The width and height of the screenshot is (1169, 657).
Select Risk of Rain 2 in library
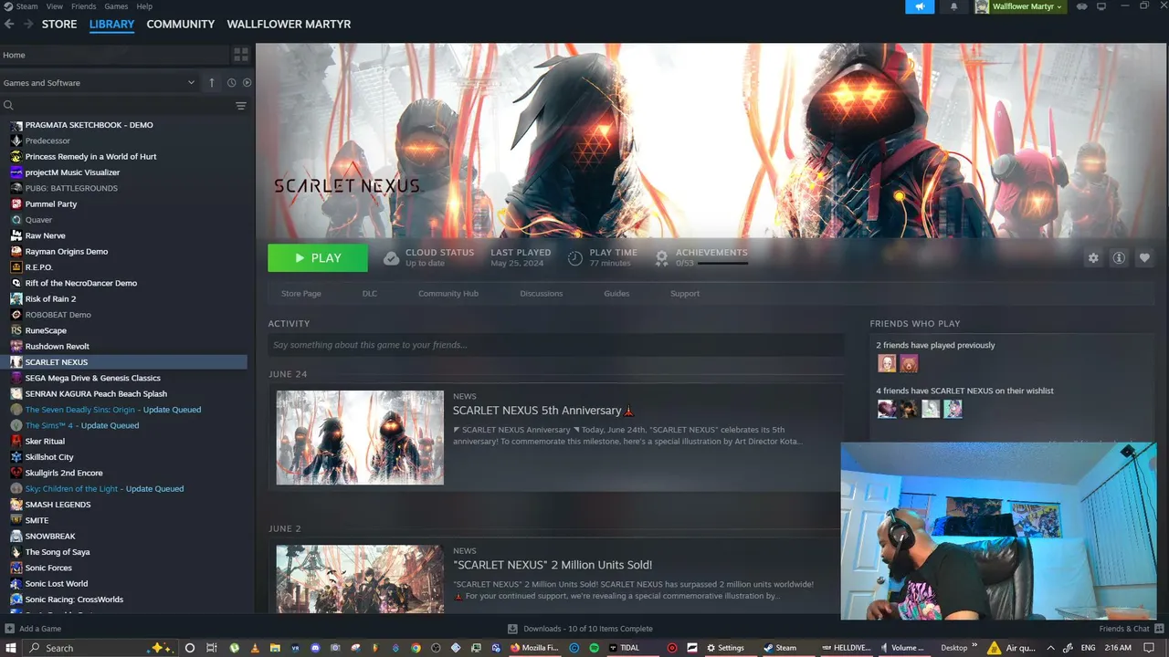coord(50,299)
